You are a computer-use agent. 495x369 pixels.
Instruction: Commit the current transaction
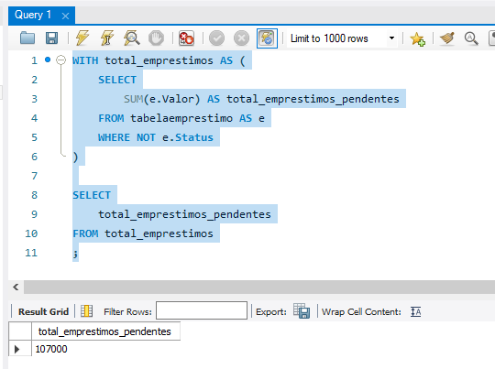217,38
